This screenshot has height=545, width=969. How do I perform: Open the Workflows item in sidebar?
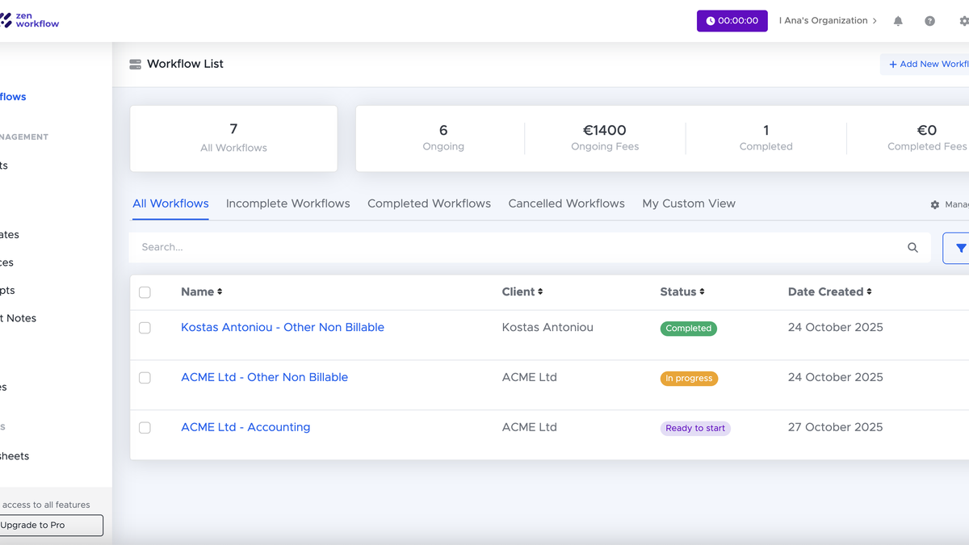[x=13, y=97]
